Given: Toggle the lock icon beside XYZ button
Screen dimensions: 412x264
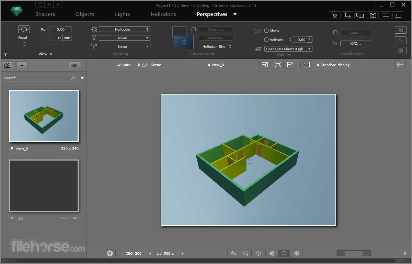Looking at the screenshot, I should (334, 43).
